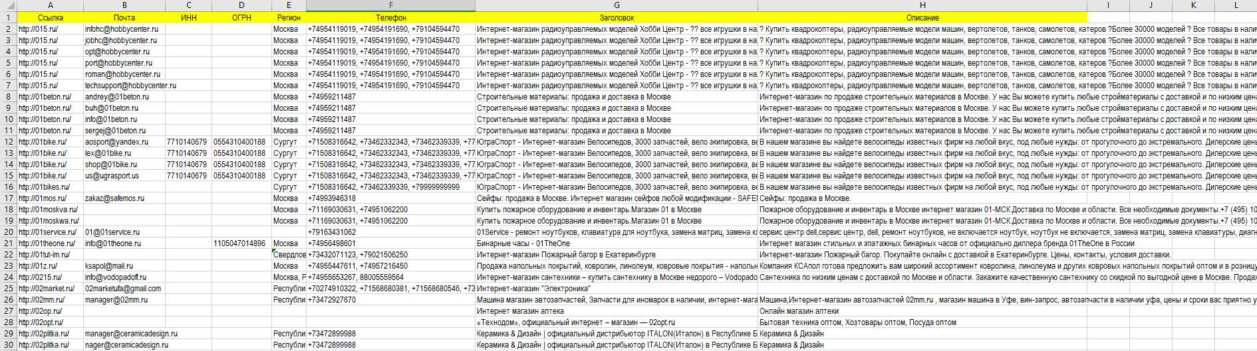Click the 'Регион' header cell
This screenshot has height=351, width=1257.
(x=289, y=18)
